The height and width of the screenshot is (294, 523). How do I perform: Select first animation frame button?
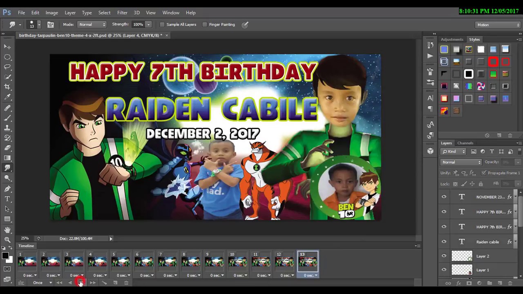click(59, 283)
